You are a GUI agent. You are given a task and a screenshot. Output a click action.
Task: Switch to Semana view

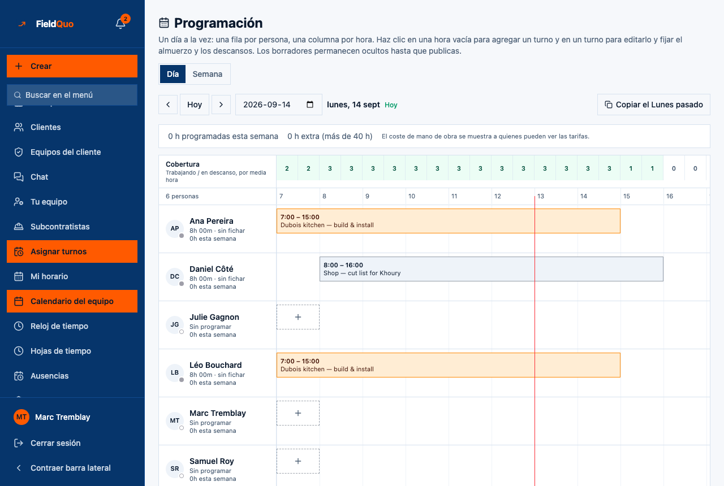coord(208,74)
